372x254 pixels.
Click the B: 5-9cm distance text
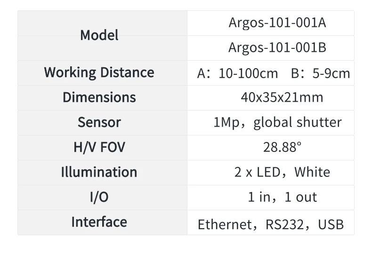point(320,73)
